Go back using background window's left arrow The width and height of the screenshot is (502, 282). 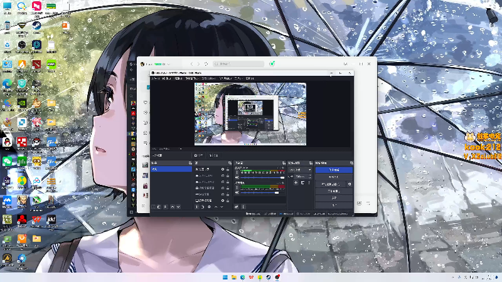pyautogui.click(x=191, y=64)
